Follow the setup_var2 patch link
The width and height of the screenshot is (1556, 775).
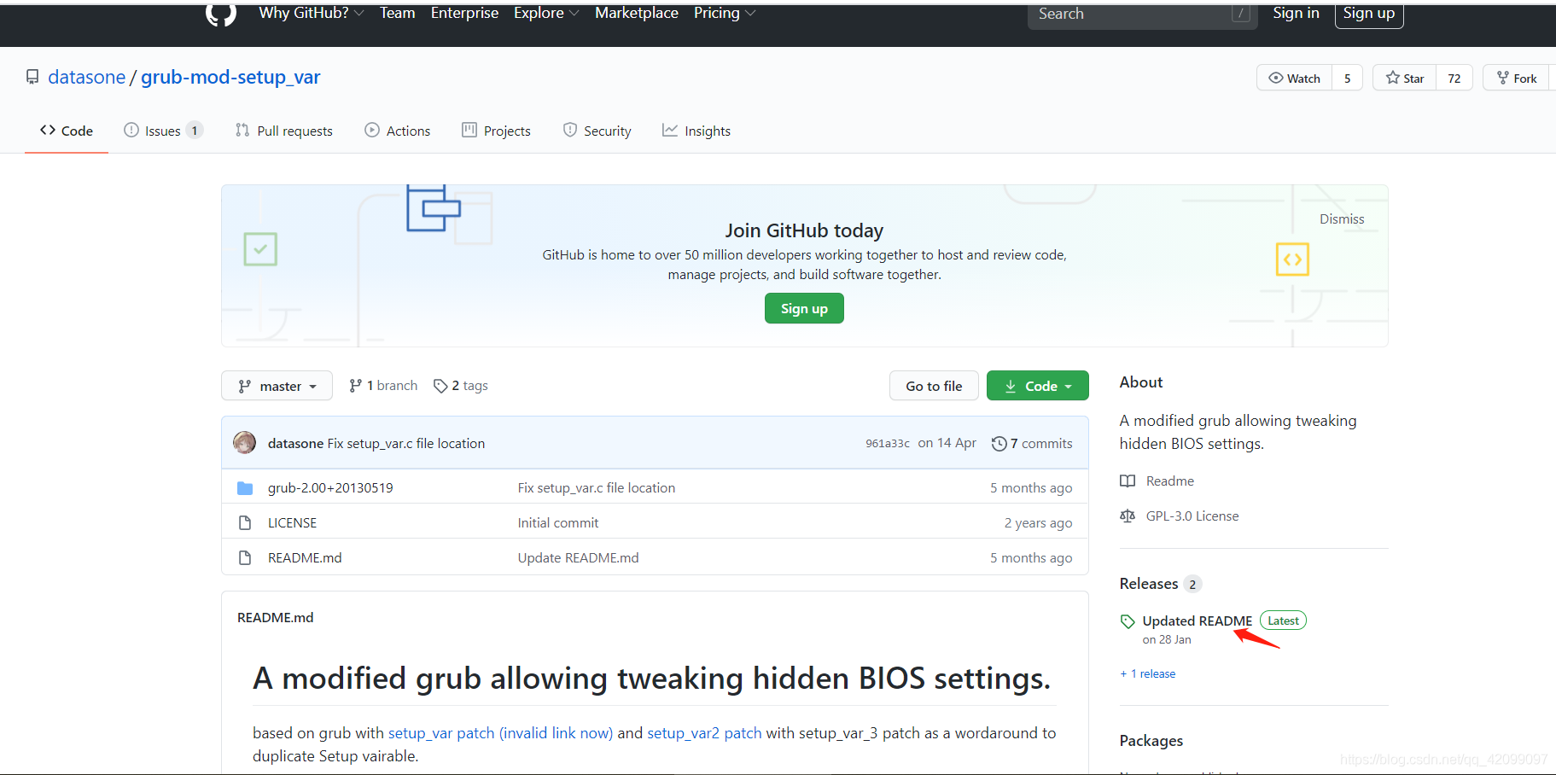704,733
